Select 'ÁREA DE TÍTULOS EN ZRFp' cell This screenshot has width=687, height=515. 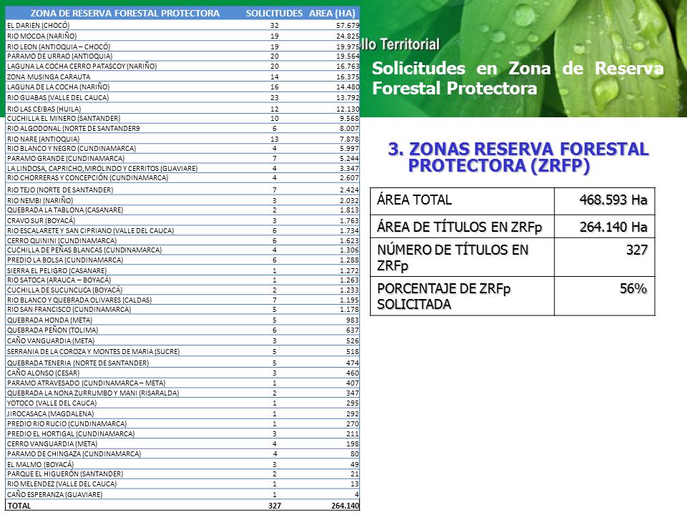coord(462,227)
